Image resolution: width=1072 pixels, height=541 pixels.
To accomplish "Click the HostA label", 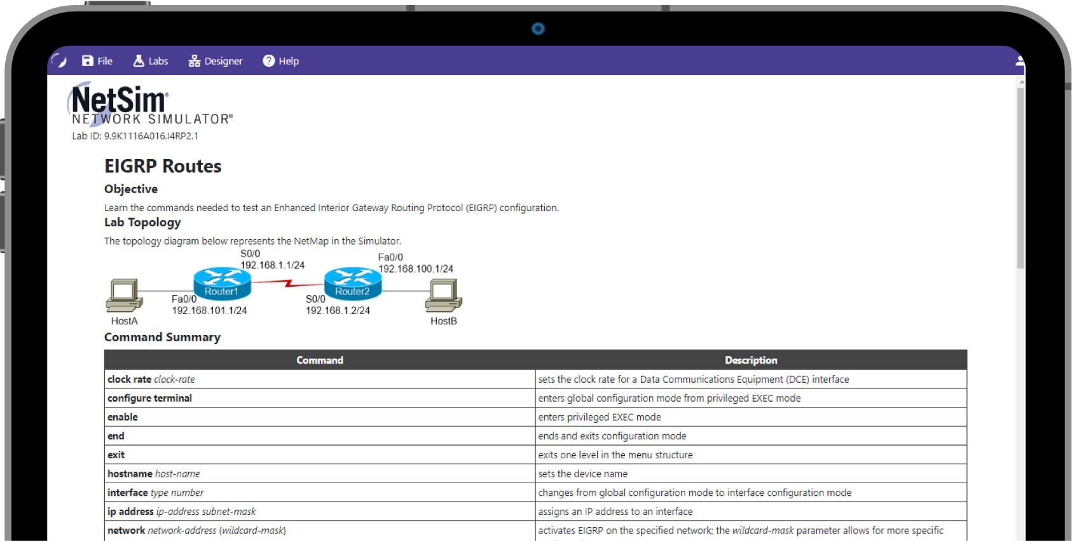I will point(124,321).
